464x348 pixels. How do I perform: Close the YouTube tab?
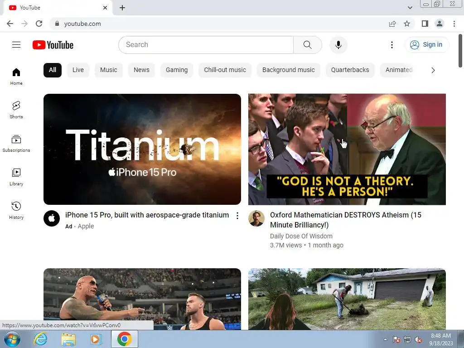point(105,8)
